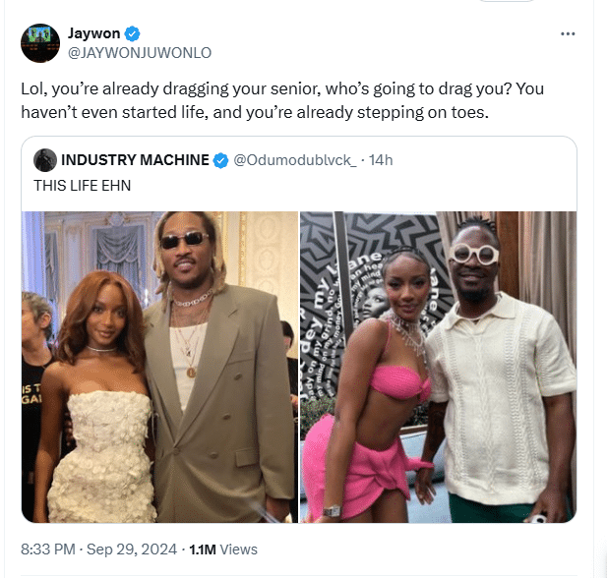Open the tweet's more options menu
607x578 pixels.
[568, 33]
